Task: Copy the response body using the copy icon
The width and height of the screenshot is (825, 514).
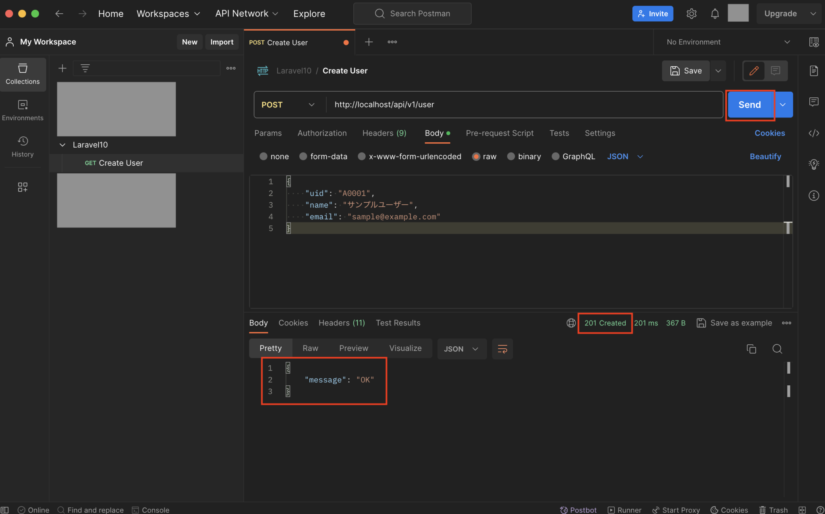Action: (x=751, y=349)
